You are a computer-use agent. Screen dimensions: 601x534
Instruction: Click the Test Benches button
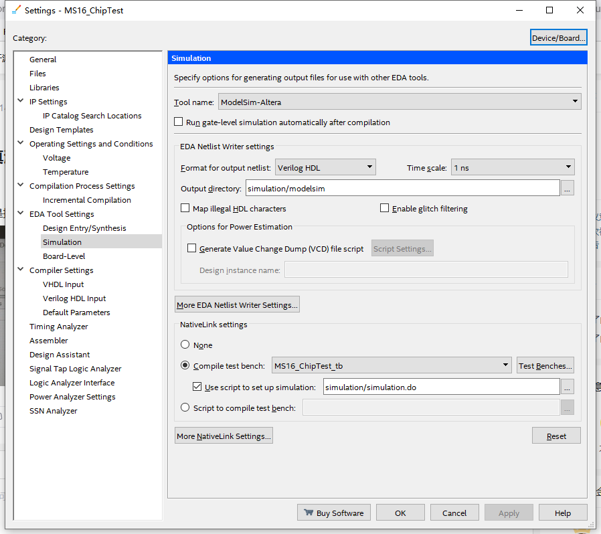[x=545, y=365]
